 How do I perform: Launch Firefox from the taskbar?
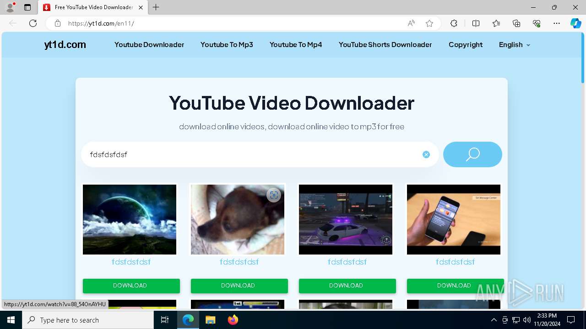tap(233, 320)
